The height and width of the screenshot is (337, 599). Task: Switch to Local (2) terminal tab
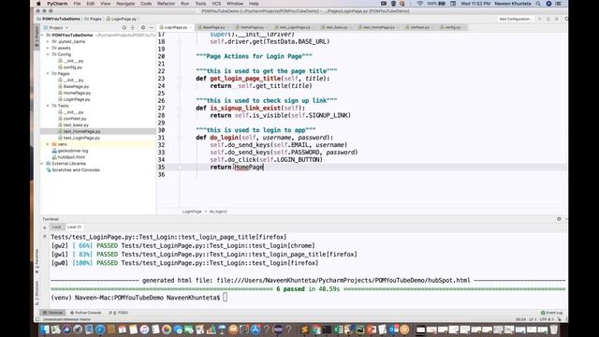click(x=74, y=227)
